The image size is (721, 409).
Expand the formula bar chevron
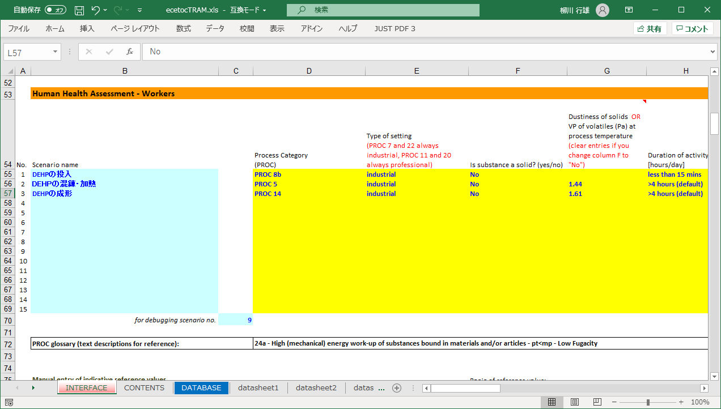712,52
